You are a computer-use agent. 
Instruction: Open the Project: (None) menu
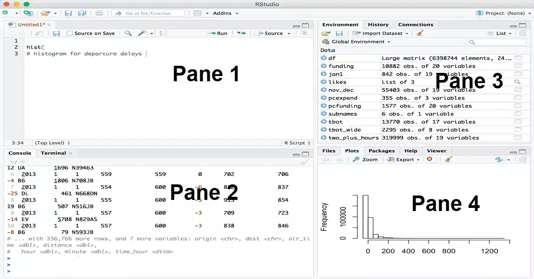point(503,13)
